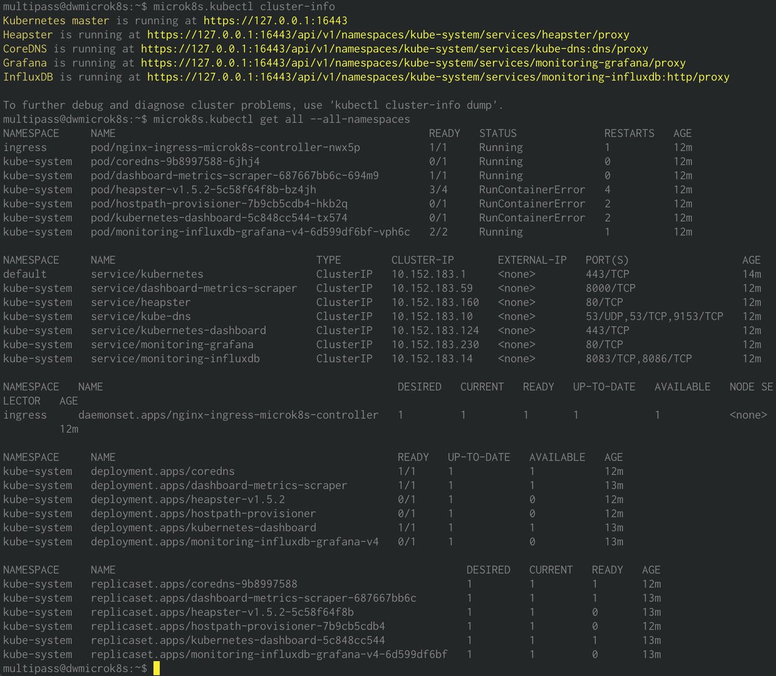
Task: Click the STATUS column header in pods table
Action: (x=498, y=134)
